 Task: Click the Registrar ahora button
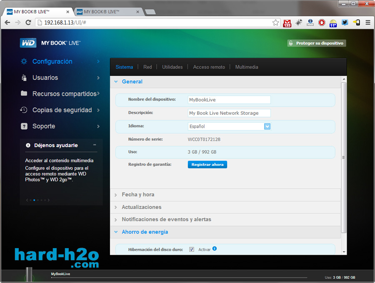pyautogui.click(x=207, y=165)
